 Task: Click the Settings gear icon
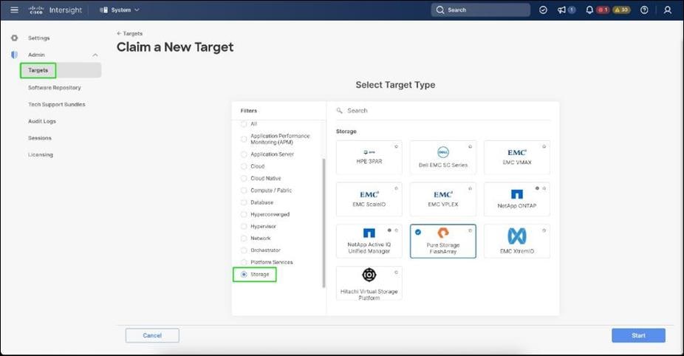tap(14, 38)
